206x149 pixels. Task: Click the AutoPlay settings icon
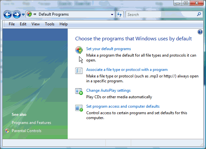click(79, 91)
